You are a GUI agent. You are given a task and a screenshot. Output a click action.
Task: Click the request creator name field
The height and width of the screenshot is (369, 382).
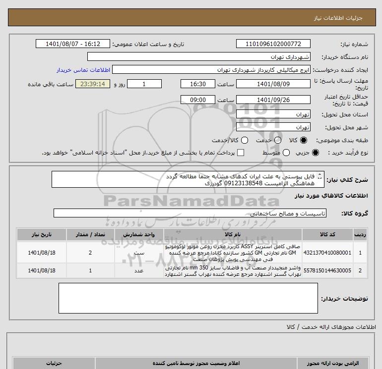click(x=211, y=70)
